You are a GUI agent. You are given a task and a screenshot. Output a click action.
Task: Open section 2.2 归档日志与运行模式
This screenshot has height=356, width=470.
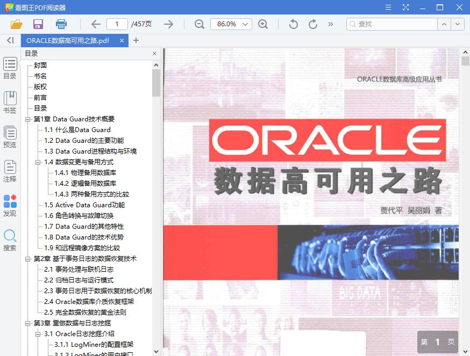pyautogui.click(x=79, y=280)
